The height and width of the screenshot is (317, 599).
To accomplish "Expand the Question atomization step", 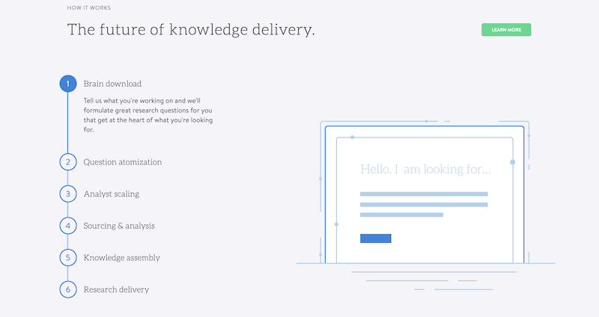I will 122,161.
